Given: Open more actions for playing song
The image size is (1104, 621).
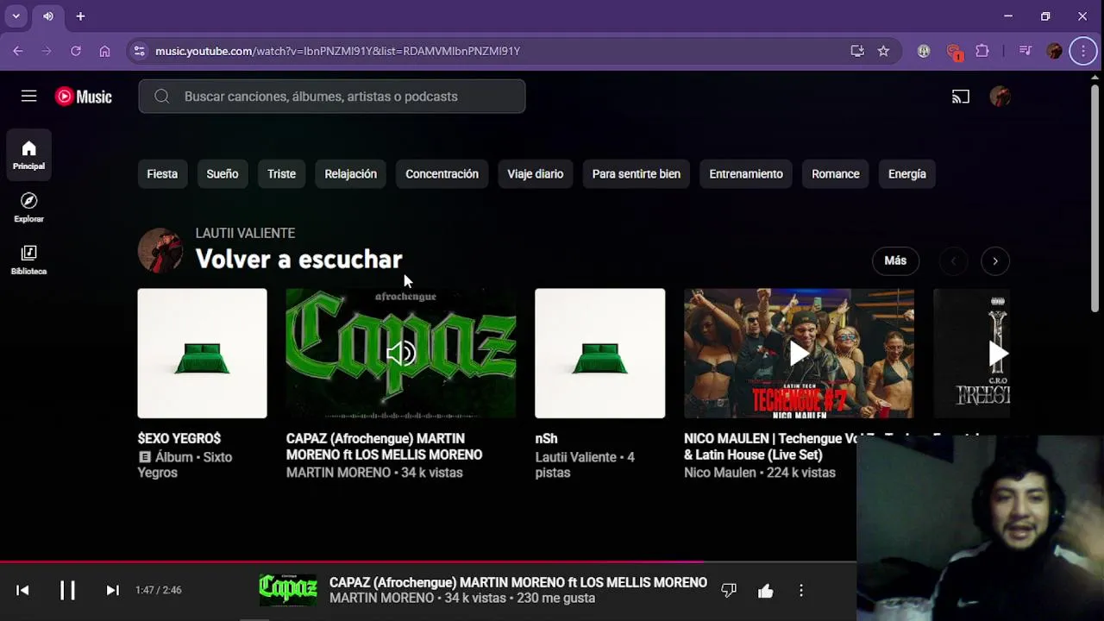Looking at the screenshot, I should click(801, 590).
